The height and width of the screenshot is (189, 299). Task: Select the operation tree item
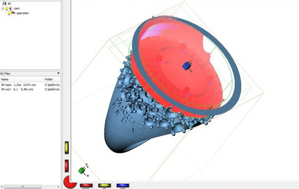tap(22, 13)
